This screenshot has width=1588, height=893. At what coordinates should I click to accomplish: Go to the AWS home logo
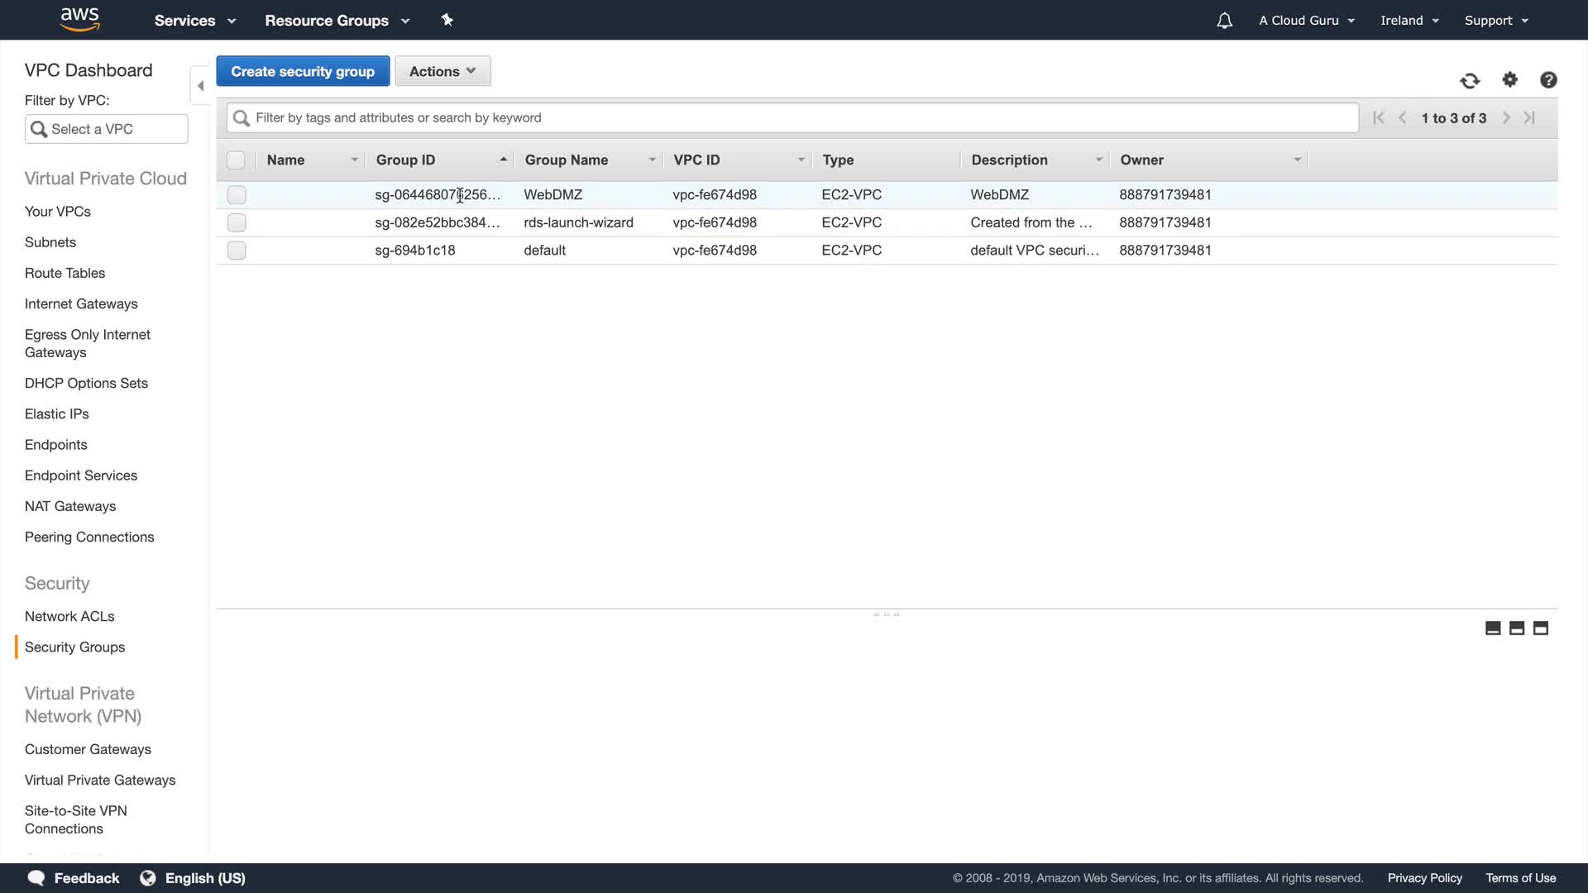pyautogui.click(x=80, y=18)
